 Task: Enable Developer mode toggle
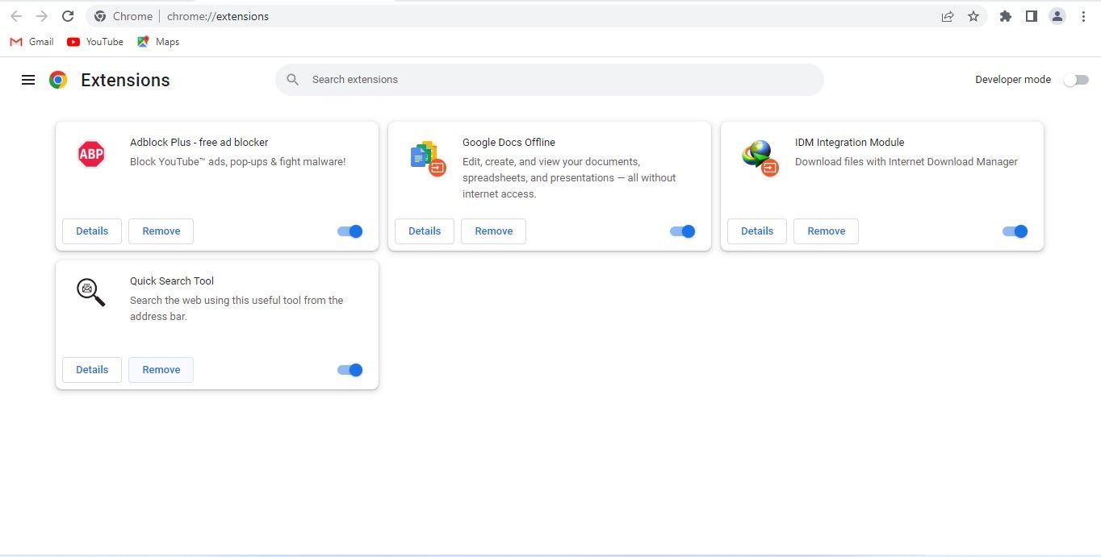coord(1076,79)
